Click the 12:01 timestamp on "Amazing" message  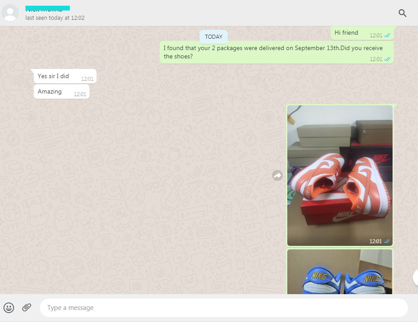[x=80, y=94]
